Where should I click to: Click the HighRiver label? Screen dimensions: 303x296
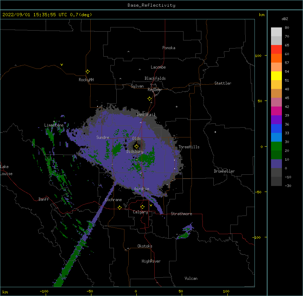151,261
